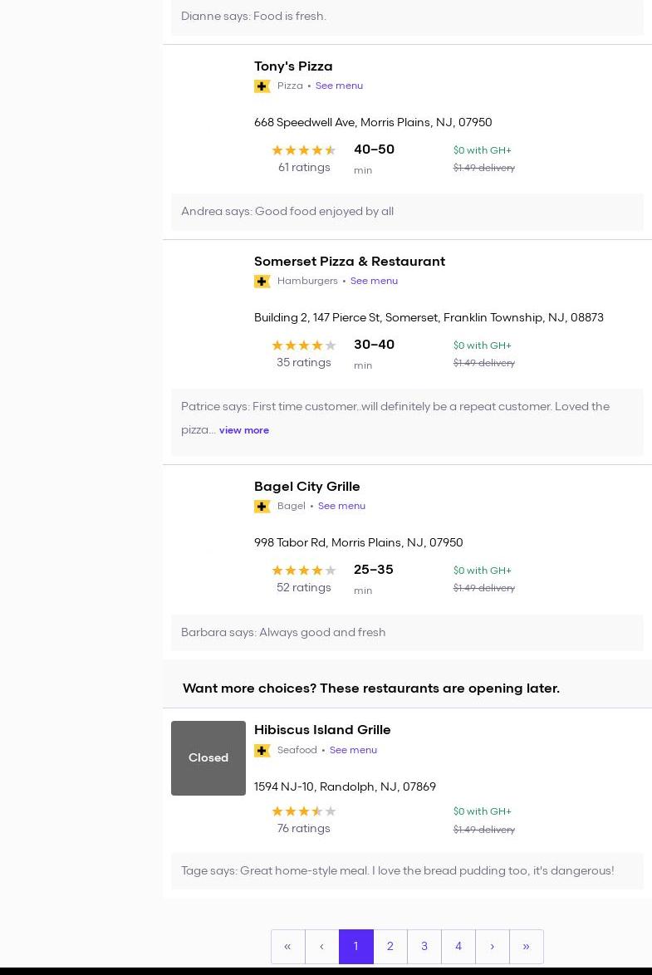Click Tony's Pizza star rating
652x975 pixels.
coord(303,150)
